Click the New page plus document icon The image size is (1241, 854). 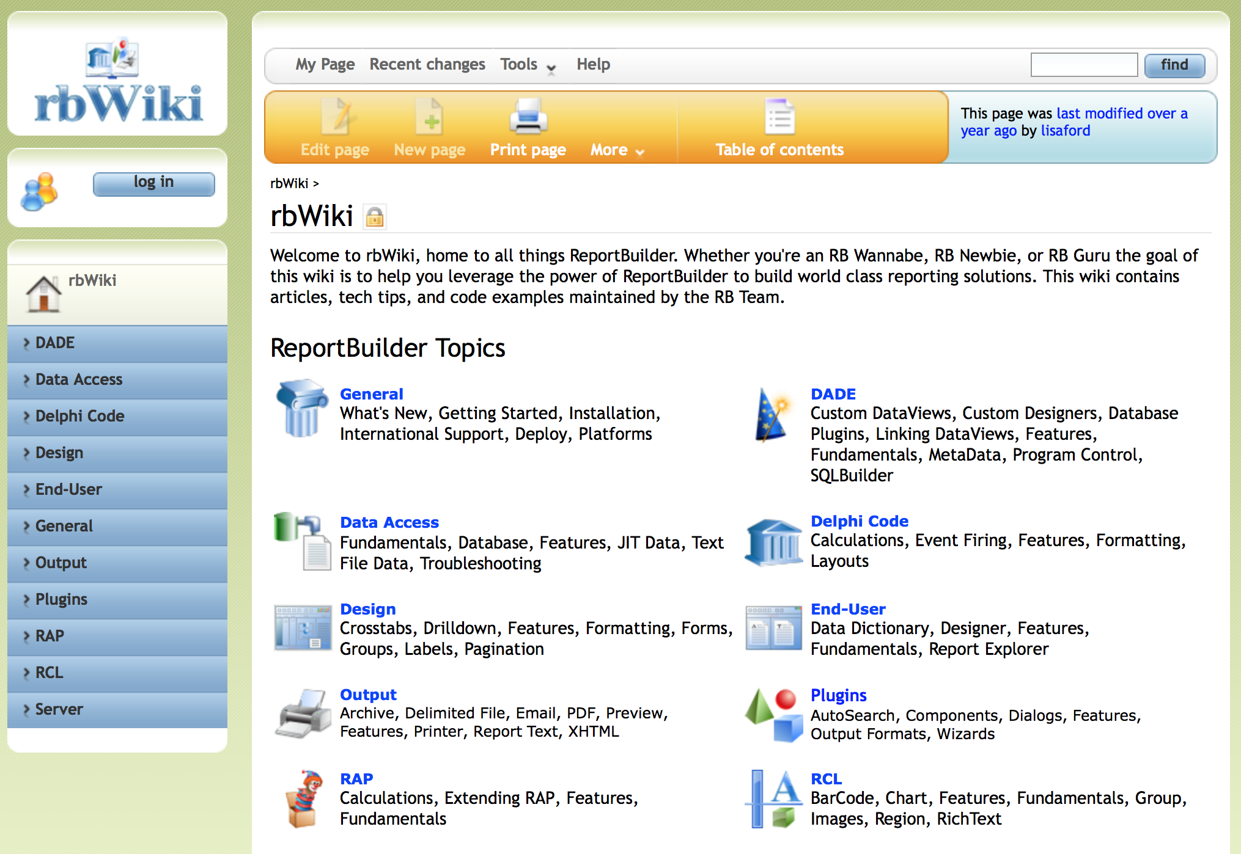pyautogui.click(x=430, y=116)
